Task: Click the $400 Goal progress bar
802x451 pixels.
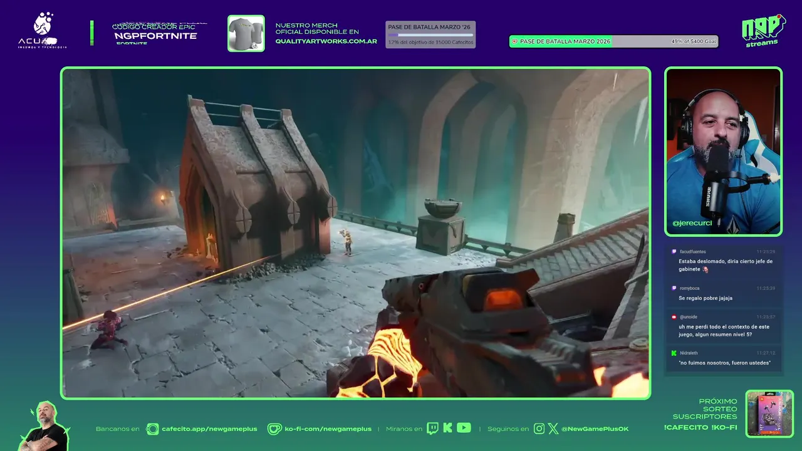Action: coord(613,41)
